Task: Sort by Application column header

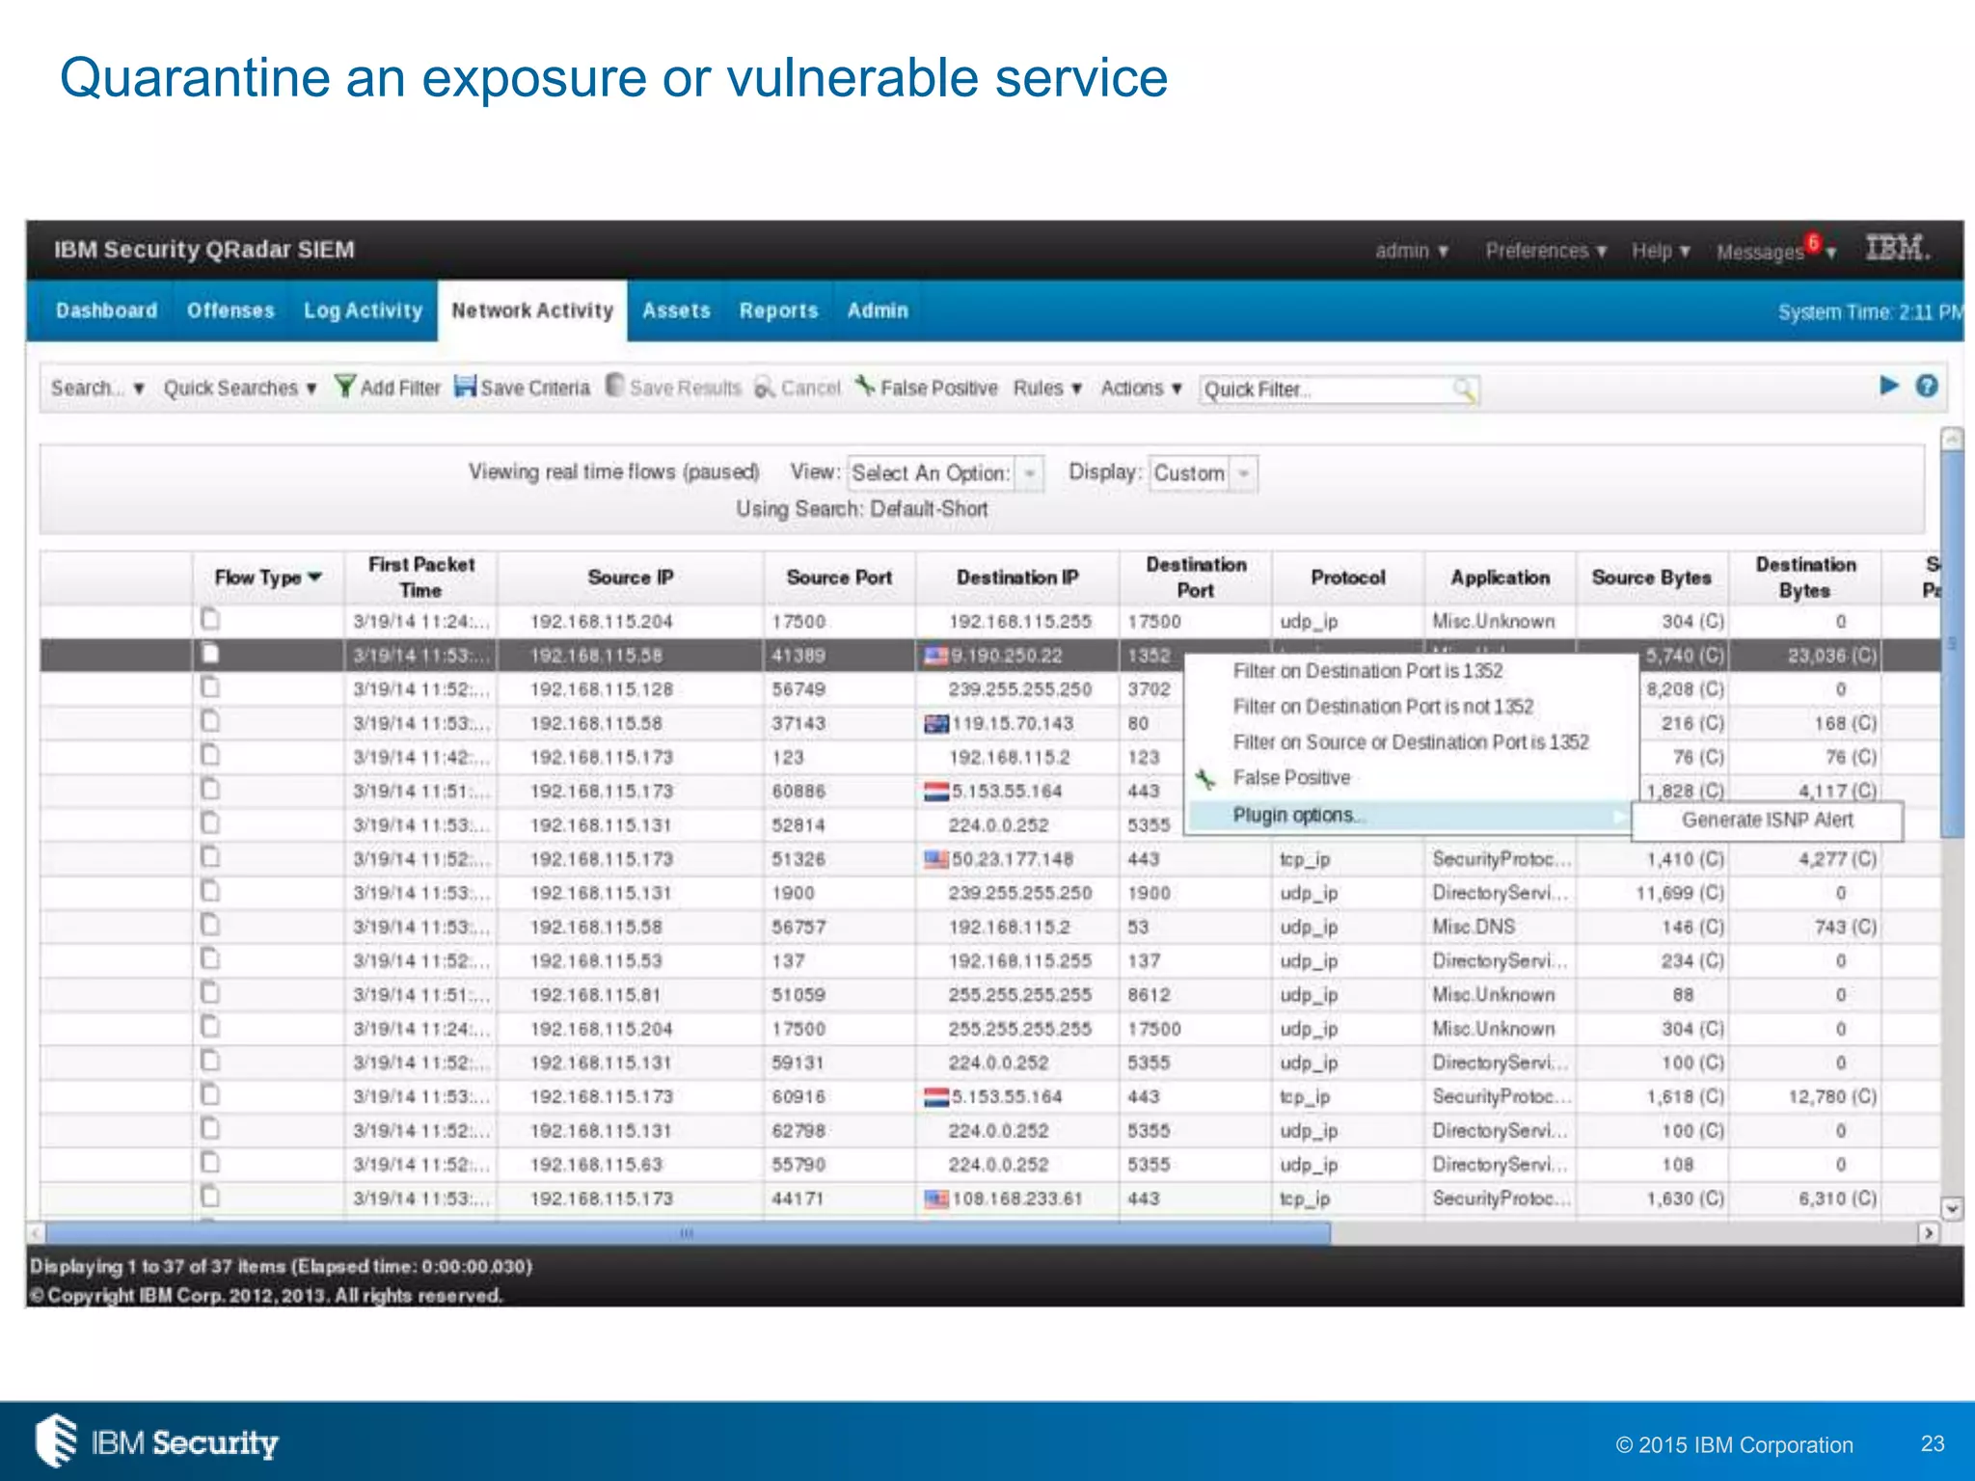Action: (x=1501, y=577)
